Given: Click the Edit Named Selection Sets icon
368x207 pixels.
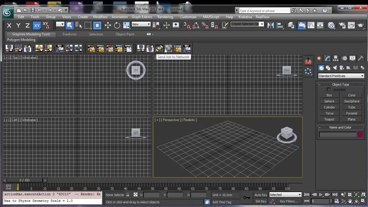Looking at the screenshot, I should [x=225, y=25].
